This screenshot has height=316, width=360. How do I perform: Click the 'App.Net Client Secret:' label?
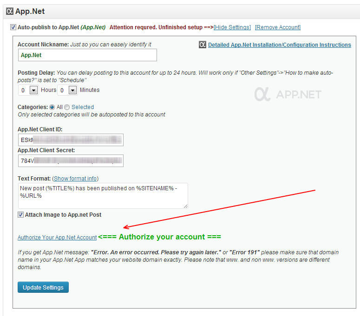coord(46,150)
